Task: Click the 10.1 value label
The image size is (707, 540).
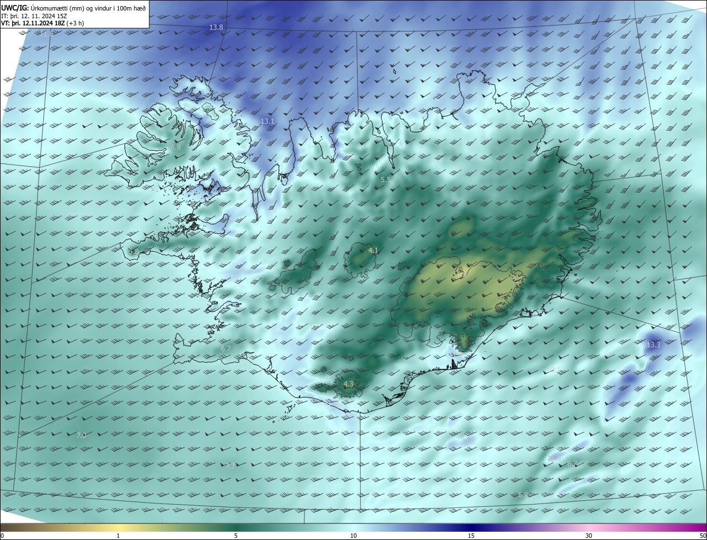Action: [553, 370]
